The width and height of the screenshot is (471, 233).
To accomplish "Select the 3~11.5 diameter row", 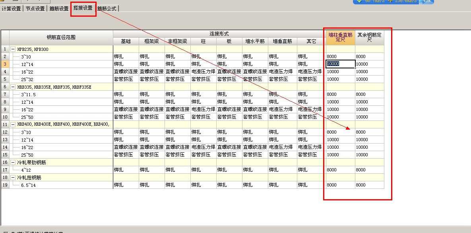I will [61, 94].
